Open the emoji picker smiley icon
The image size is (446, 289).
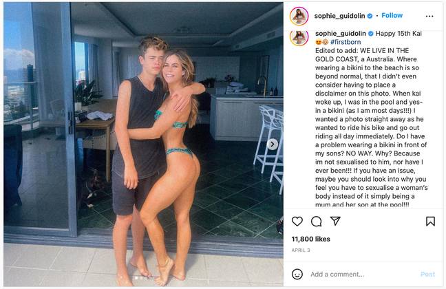(x=297, y=275)
